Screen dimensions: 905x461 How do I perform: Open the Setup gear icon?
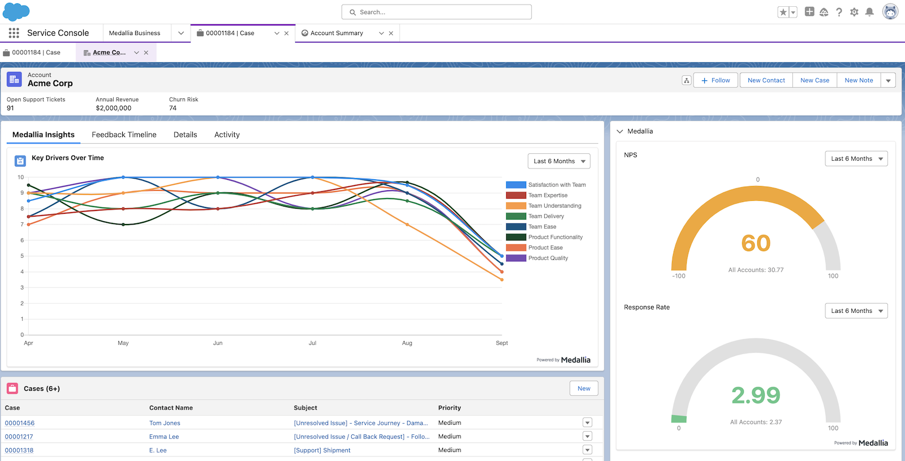pos(854,12)
